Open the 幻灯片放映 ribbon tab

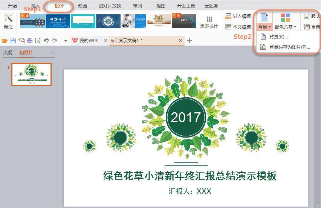click(110, 6)
